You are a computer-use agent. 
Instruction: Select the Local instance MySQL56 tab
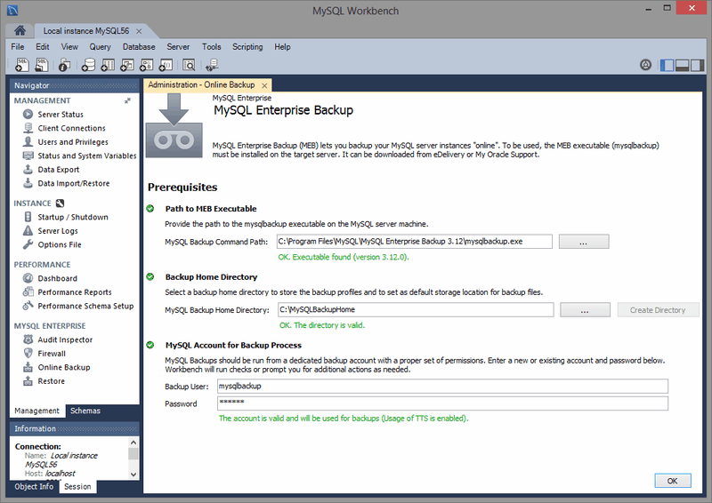tap(86, 31)
